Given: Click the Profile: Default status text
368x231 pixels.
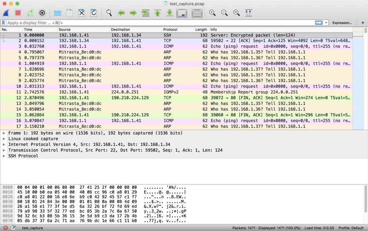Looking at the screenshot, I should [x=351, y=228].
